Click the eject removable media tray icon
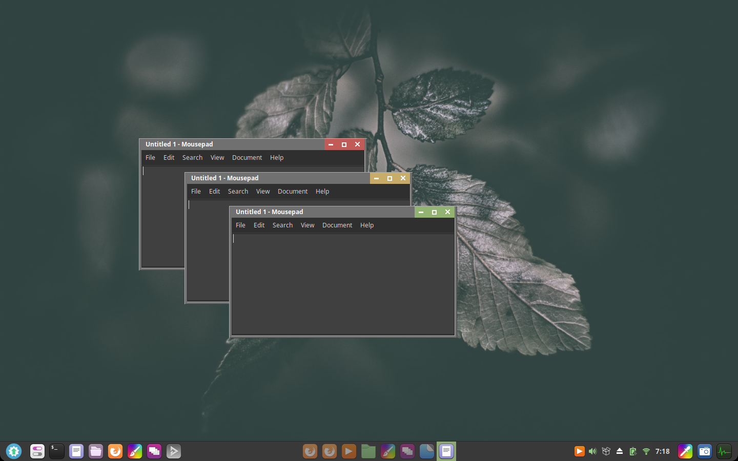The width and height of the screenshot is (738, 461). pos(620,451)
